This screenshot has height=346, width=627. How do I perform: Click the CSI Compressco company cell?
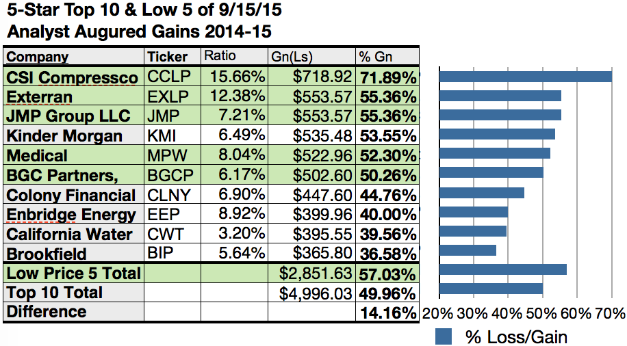[x=73, y=77]
